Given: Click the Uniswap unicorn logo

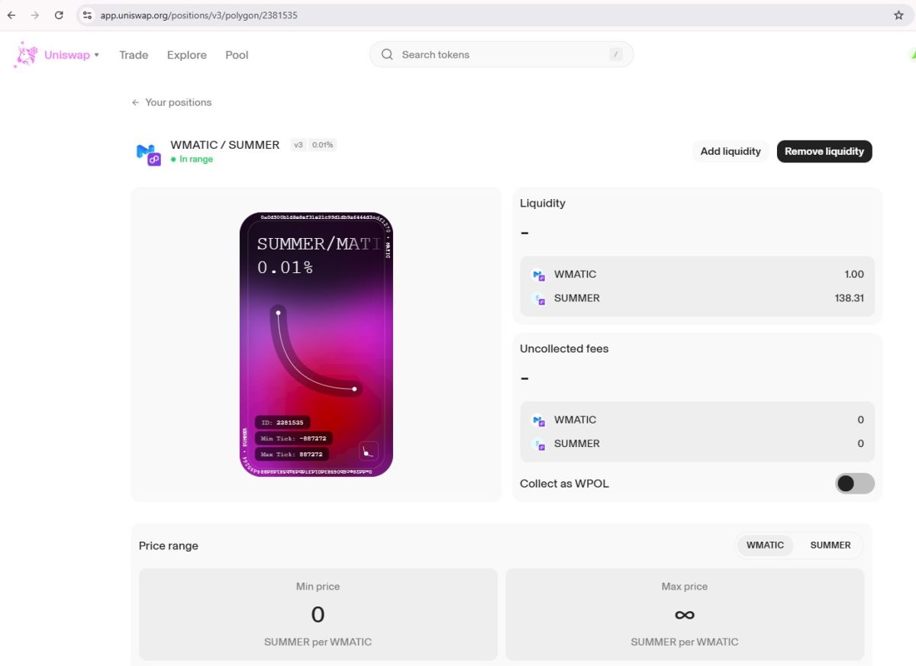Looking at the screenshot, I should [26, 55].
